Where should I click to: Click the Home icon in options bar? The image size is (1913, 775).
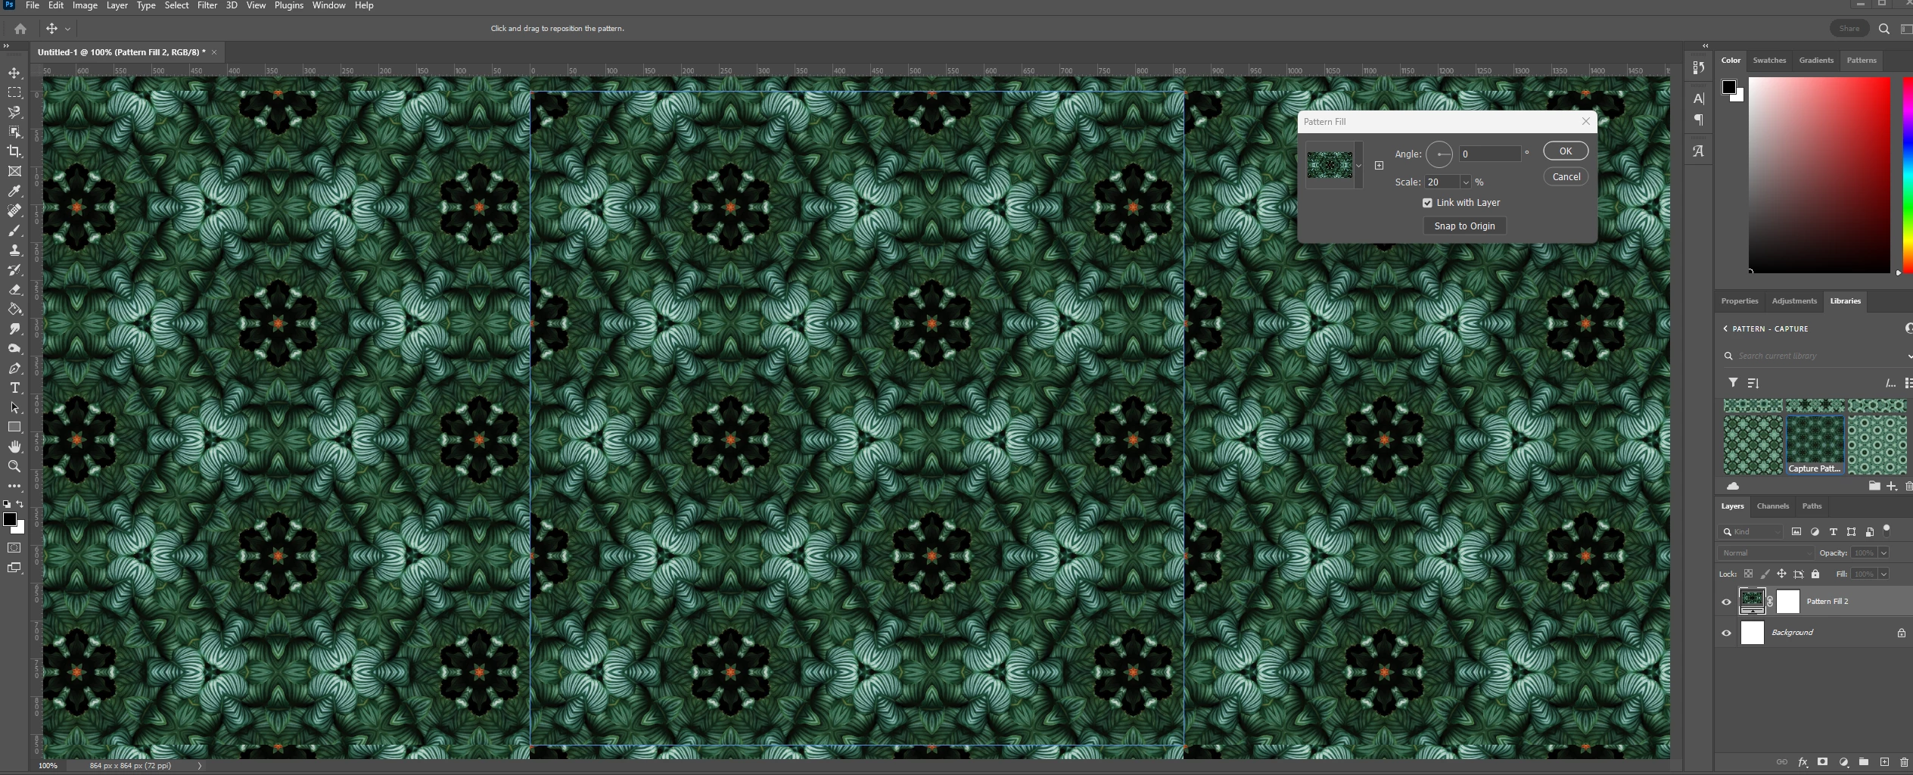click(20, 29)
